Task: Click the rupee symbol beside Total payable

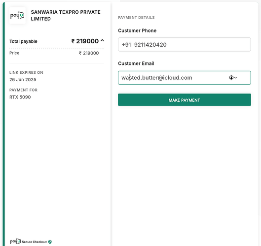Action: pyautogui.click(x=73, y=41)
